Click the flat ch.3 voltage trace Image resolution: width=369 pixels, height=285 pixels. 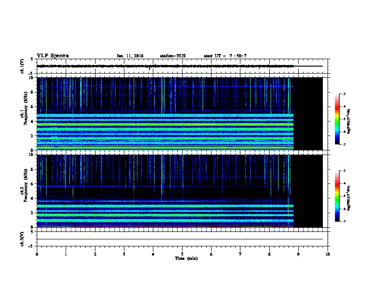pos(180,239)
